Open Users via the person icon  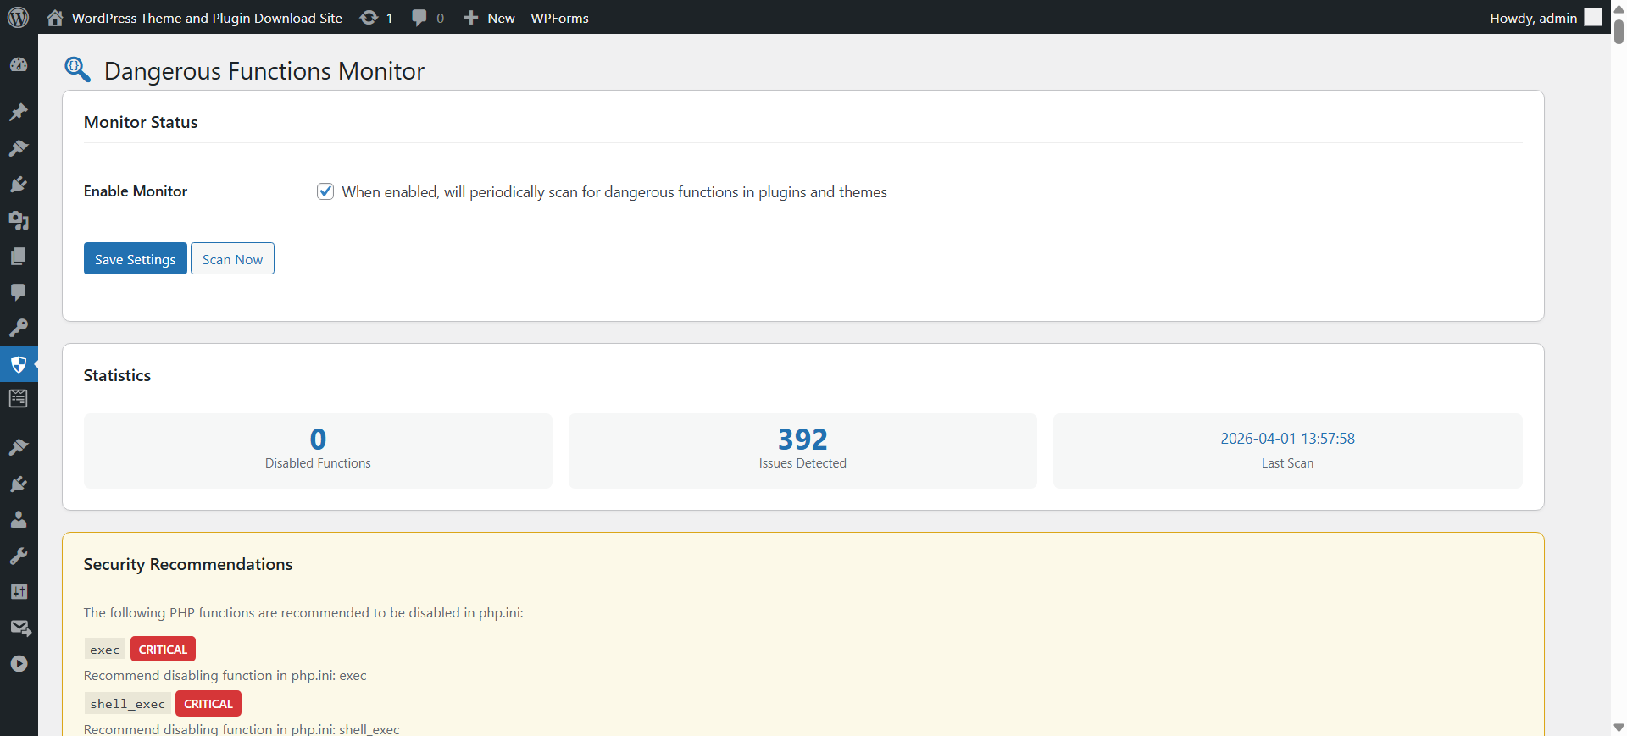19,520
